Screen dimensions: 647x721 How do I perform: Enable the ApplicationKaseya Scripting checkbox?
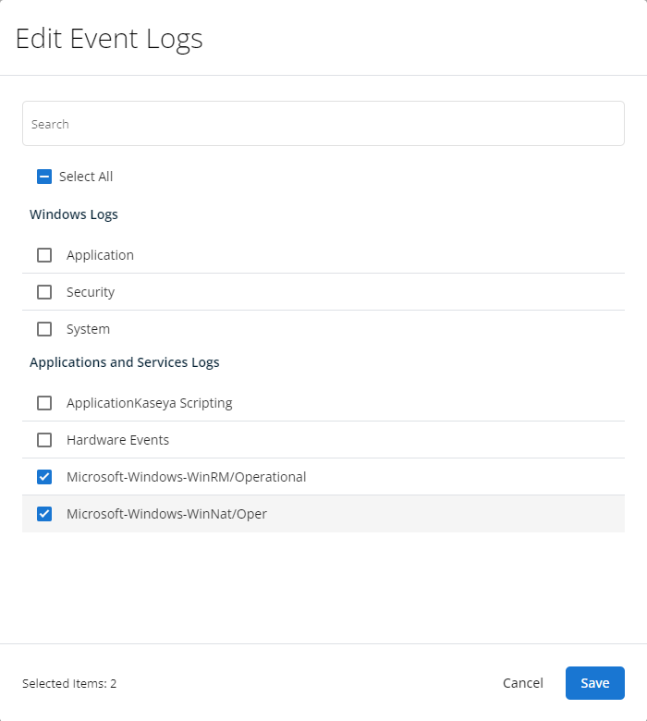click(x=44, y=403)
